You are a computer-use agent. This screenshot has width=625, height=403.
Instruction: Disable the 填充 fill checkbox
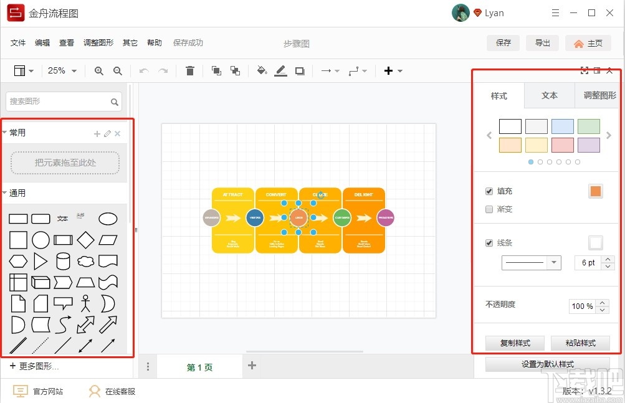489,191
